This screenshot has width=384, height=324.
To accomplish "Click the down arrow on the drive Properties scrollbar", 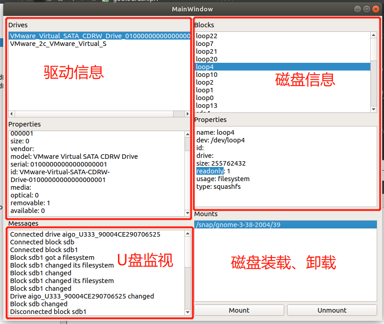I will 187,213.
